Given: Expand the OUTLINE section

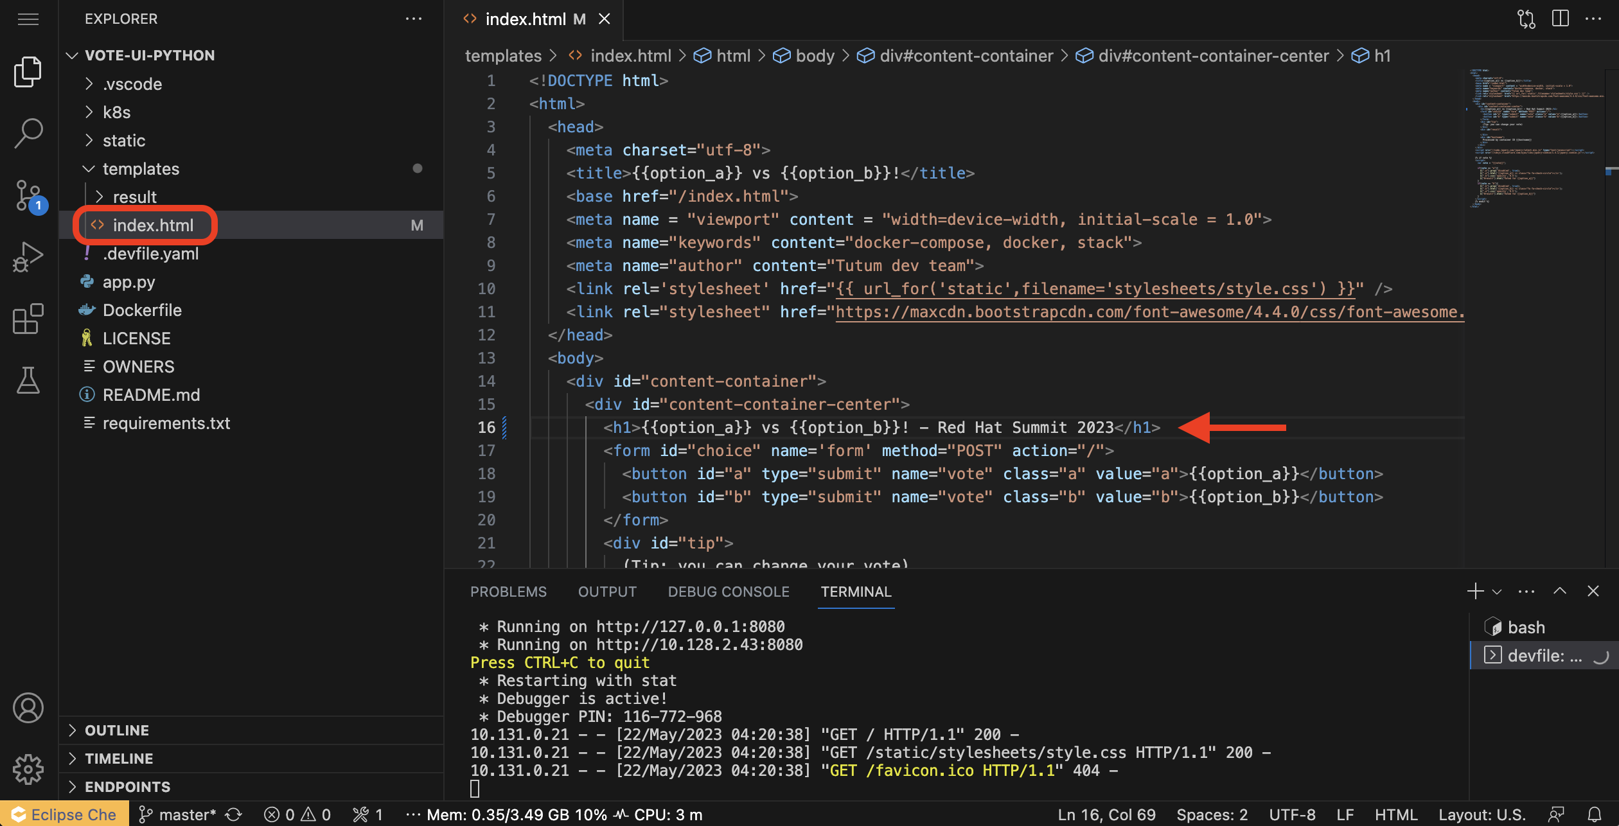Looking at the screenshot, I should click(x=252, y=730).
